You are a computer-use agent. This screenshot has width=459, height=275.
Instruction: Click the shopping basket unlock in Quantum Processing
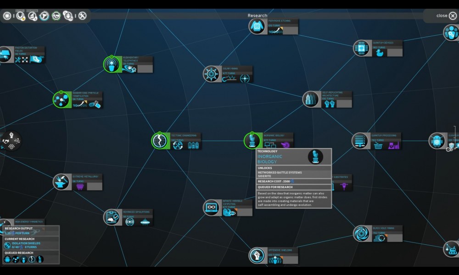click(x=378, y=145)
